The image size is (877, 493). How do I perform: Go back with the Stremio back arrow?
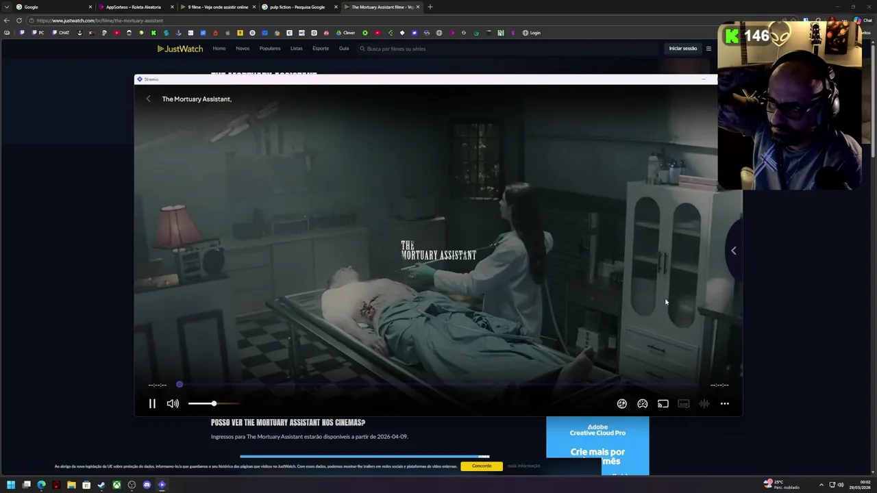(x=149, y=99)
